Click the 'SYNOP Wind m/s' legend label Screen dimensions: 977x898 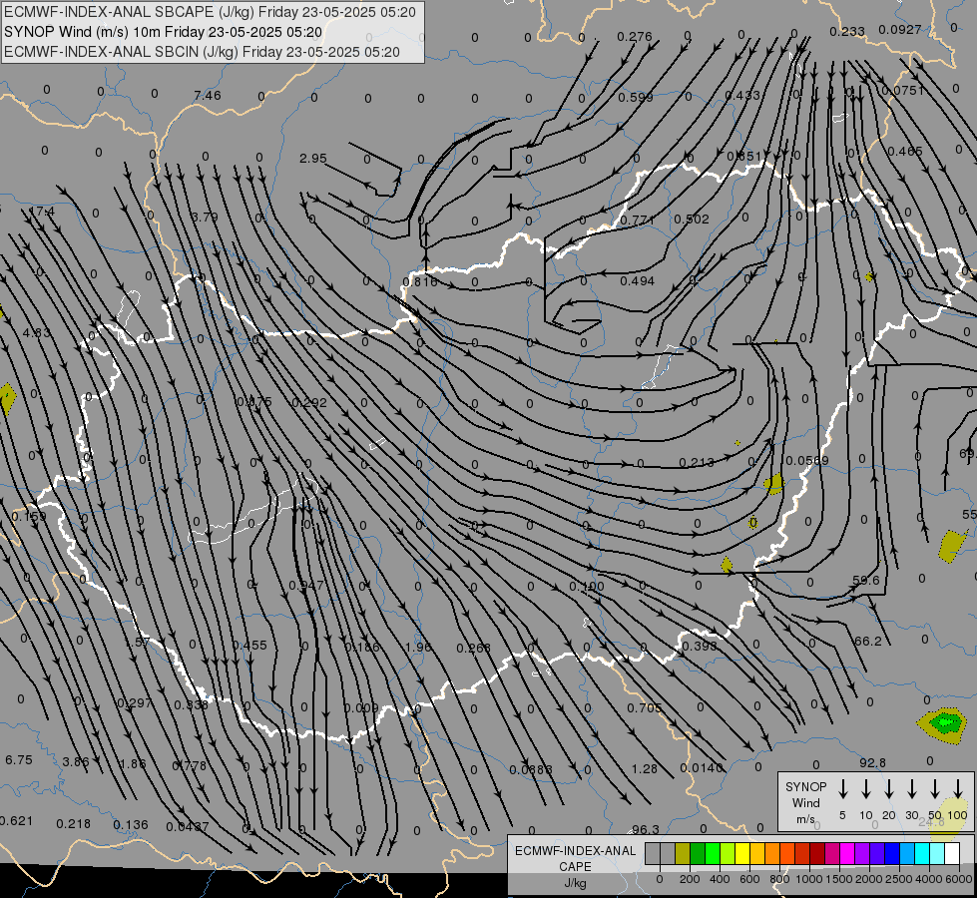[x=805, y=802]
